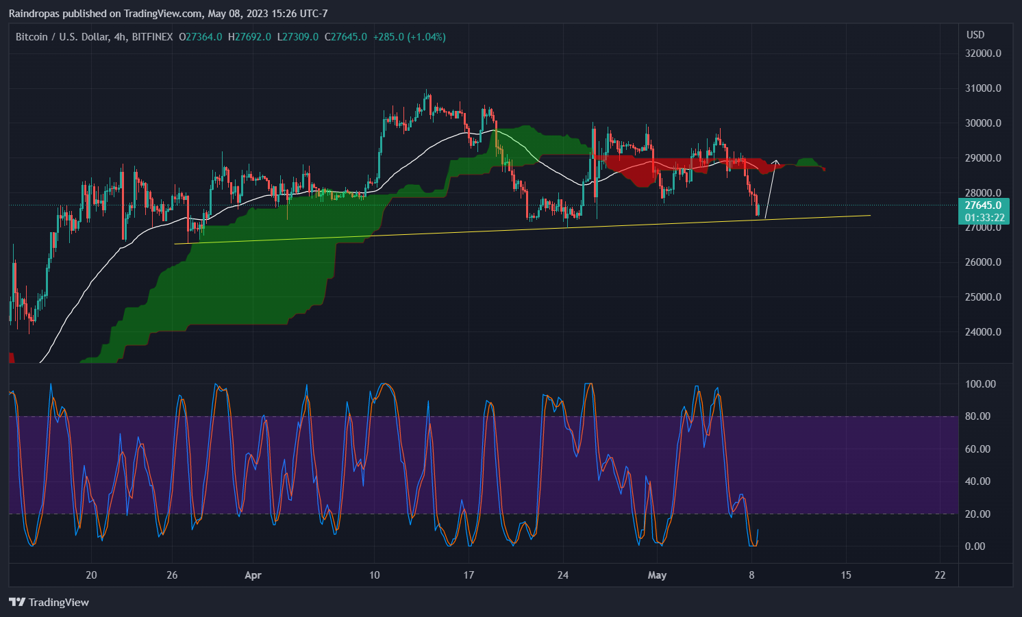Image resolution: width=1022 pixels, height=617 pixels.
Task: Click the 20.00 oscillator axis label
Action: [977, 514]
